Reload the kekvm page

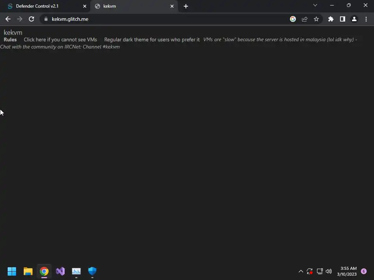(x=31, y=19)
